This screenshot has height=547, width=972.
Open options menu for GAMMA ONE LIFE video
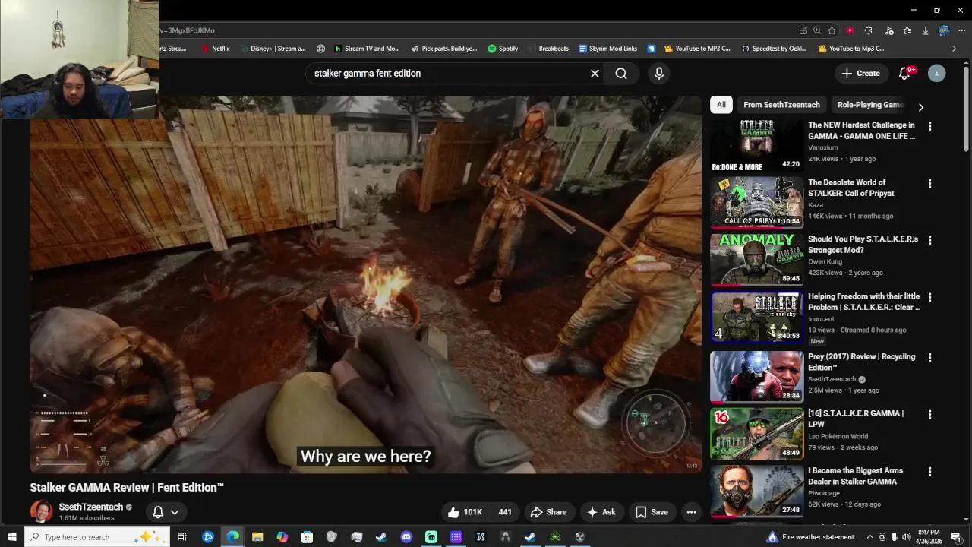click(929, 126)
